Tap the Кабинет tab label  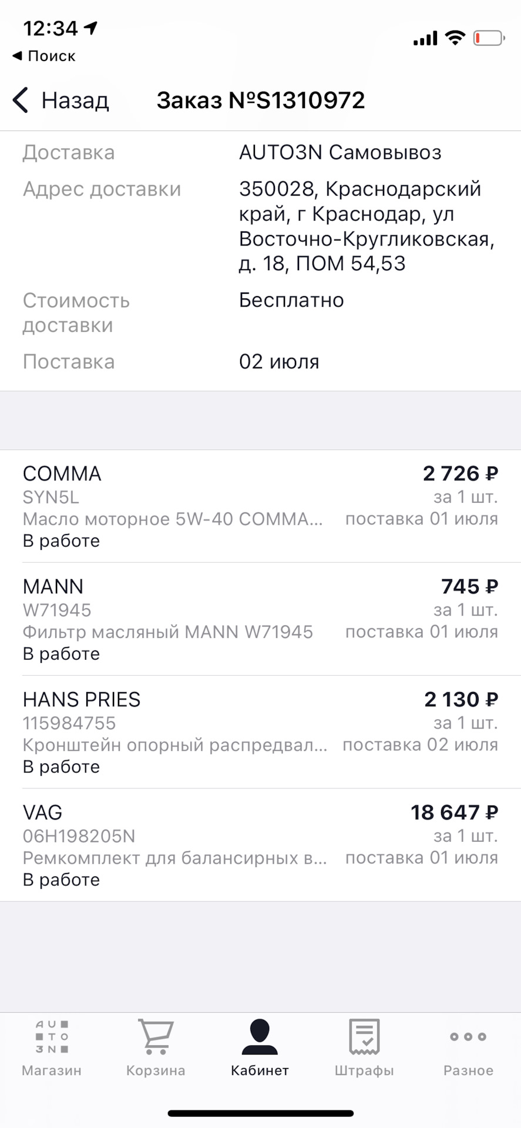tap(260, 1070)
